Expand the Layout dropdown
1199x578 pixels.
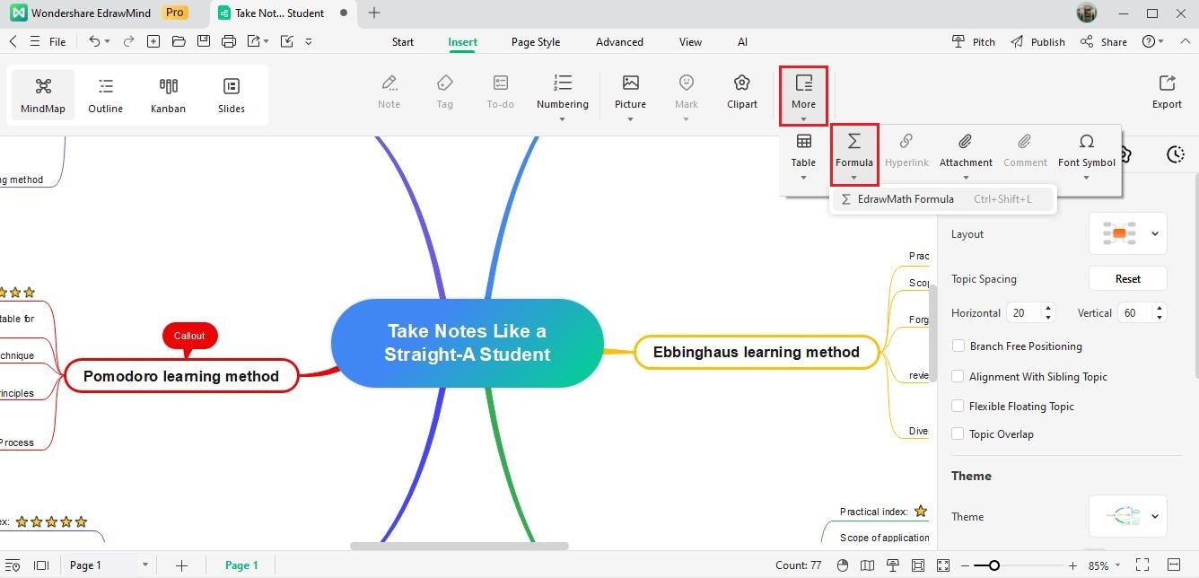[1128, 234]
